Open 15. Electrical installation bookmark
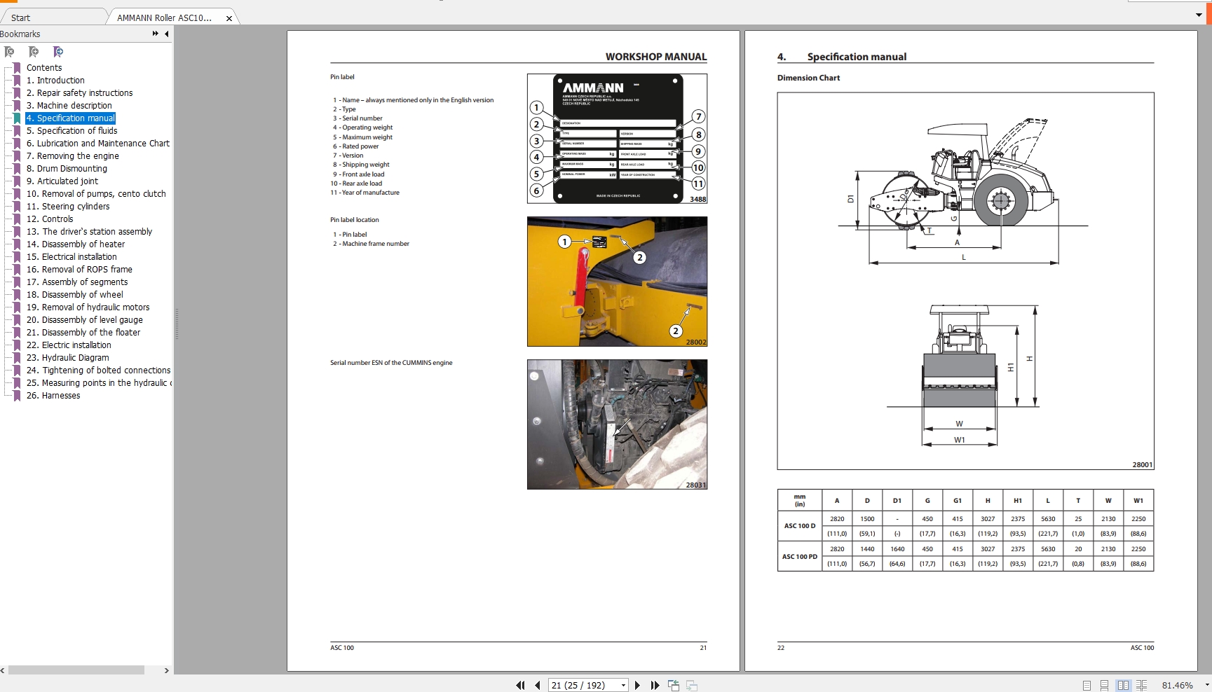This screenshot has width=1212, height=692. [x=72, y=257]
